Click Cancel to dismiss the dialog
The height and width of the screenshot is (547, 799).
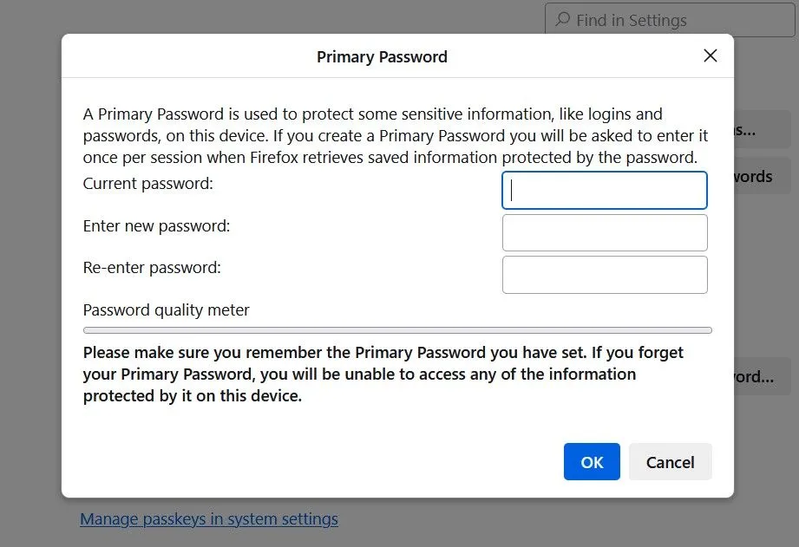[x=670, y=461]
